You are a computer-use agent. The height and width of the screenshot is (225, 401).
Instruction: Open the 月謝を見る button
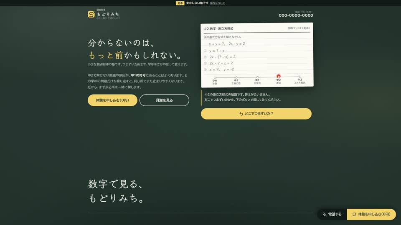164,100
